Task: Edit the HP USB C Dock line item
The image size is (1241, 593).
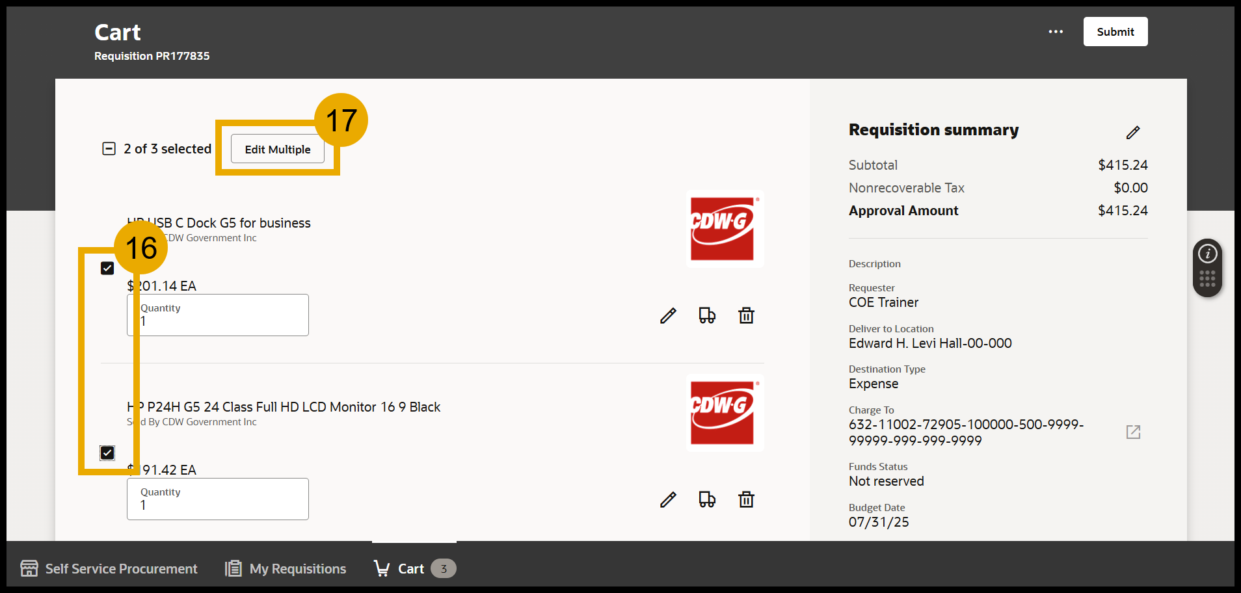Action: pyautogui.click(x=667, y=315)
